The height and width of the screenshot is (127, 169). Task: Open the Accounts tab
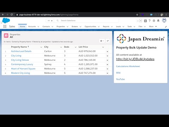32,26
